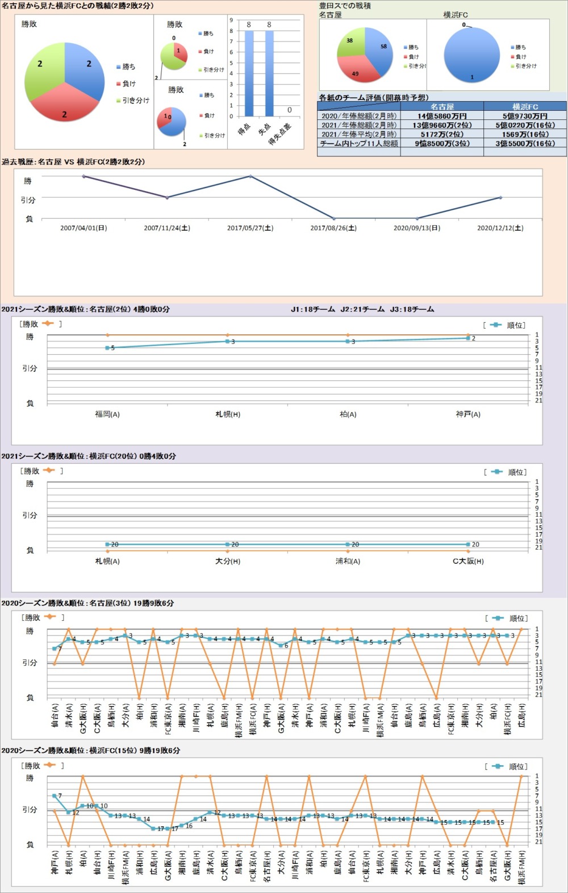
Task: Click the cell 5億9730万円
Action: (525, 116)
